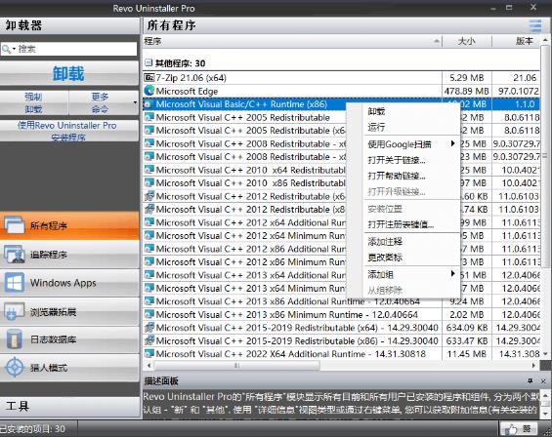The width and height of the screenshot is (552, 437).
Task: Click the search magnifier icon
Action: (6, 49)
